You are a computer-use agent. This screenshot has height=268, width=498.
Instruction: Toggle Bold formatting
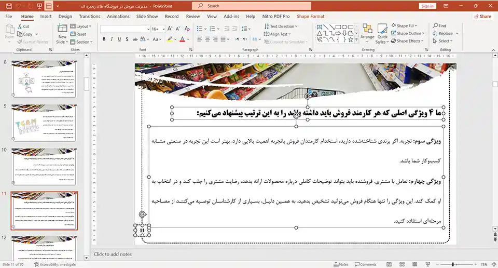click(104, 39)
